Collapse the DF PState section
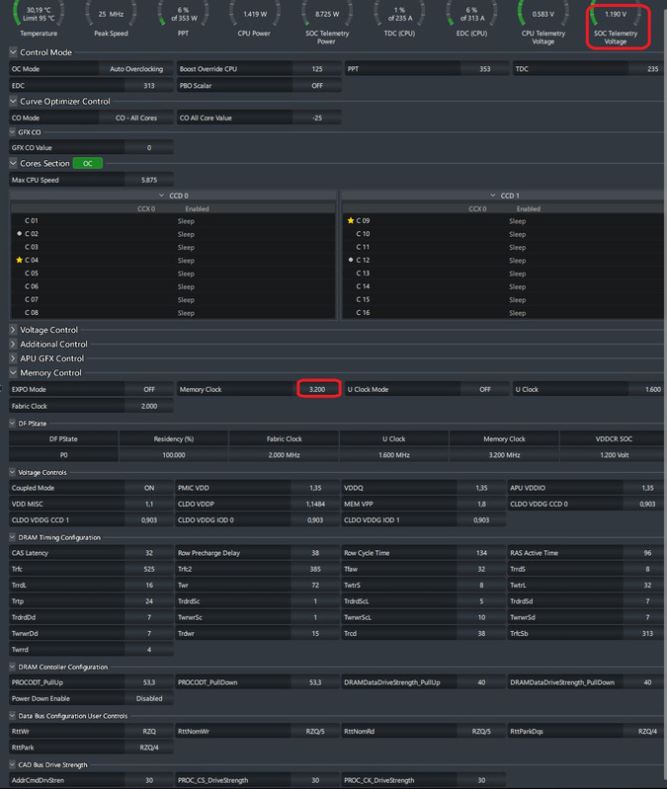667x789 pixels. click(13, 424)
